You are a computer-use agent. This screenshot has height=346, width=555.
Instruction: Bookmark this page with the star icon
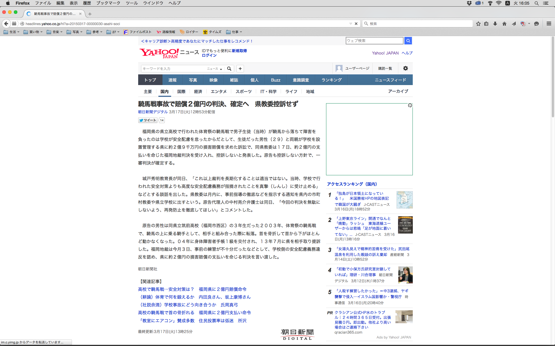point(478,24)
